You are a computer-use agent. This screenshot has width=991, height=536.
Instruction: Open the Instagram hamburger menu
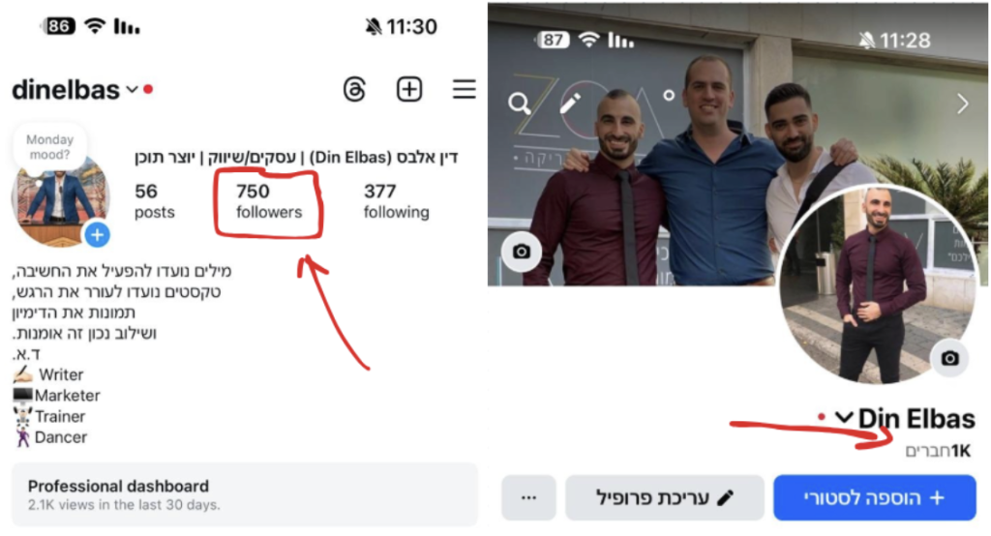click(464, 89)
